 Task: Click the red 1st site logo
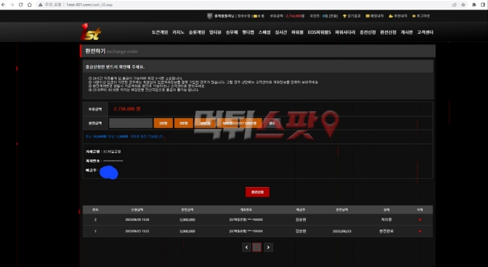click(x=91, y=32)
